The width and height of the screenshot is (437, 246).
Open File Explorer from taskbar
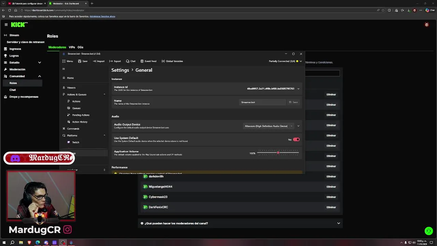(21, 243)
